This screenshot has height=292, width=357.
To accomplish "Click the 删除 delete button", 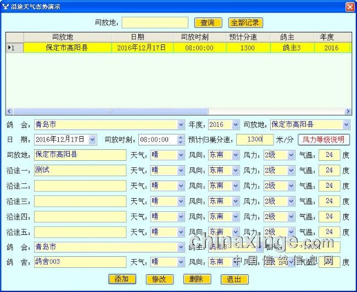I will [x=197, y=279].
